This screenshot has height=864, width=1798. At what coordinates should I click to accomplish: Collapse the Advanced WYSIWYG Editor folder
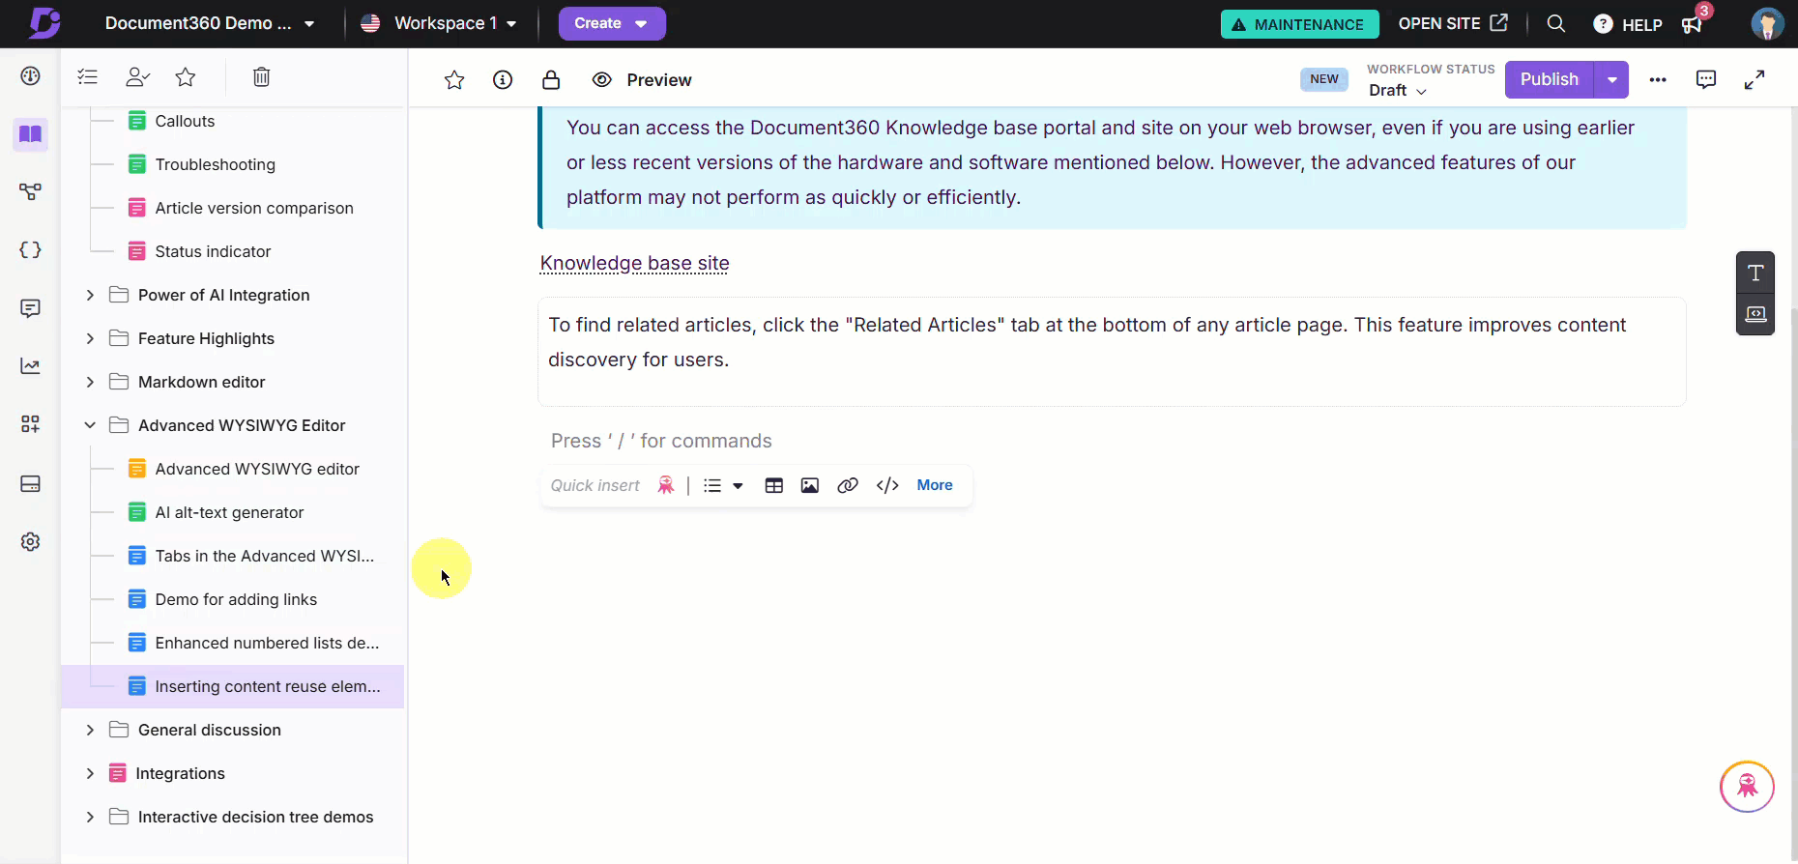pyautogui.click(x=90, y=425)
